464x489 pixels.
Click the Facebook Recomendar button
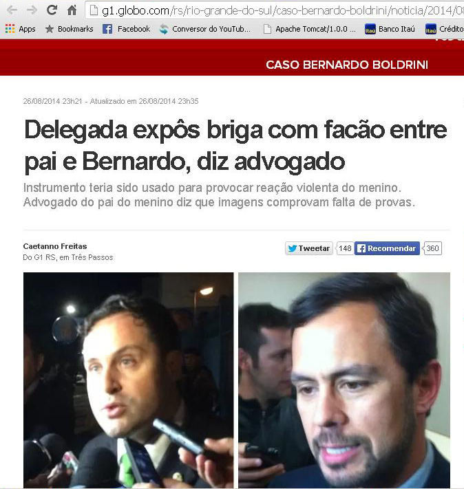click(387, 248)
